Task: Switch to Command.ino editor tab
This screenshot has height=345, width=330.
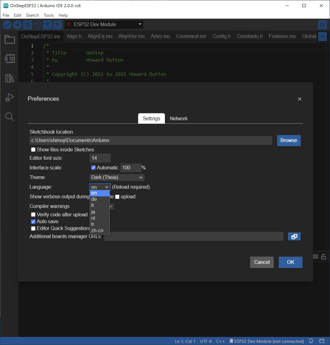Action: pyautogui.click(x=191, y=36)
